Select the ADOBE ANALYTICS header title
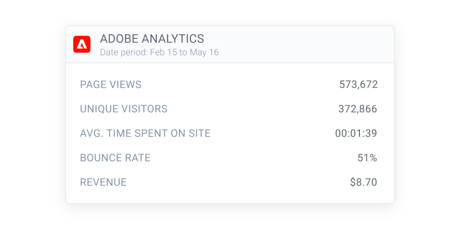Viewport: 460px width, 230px height. coord(152,38)
